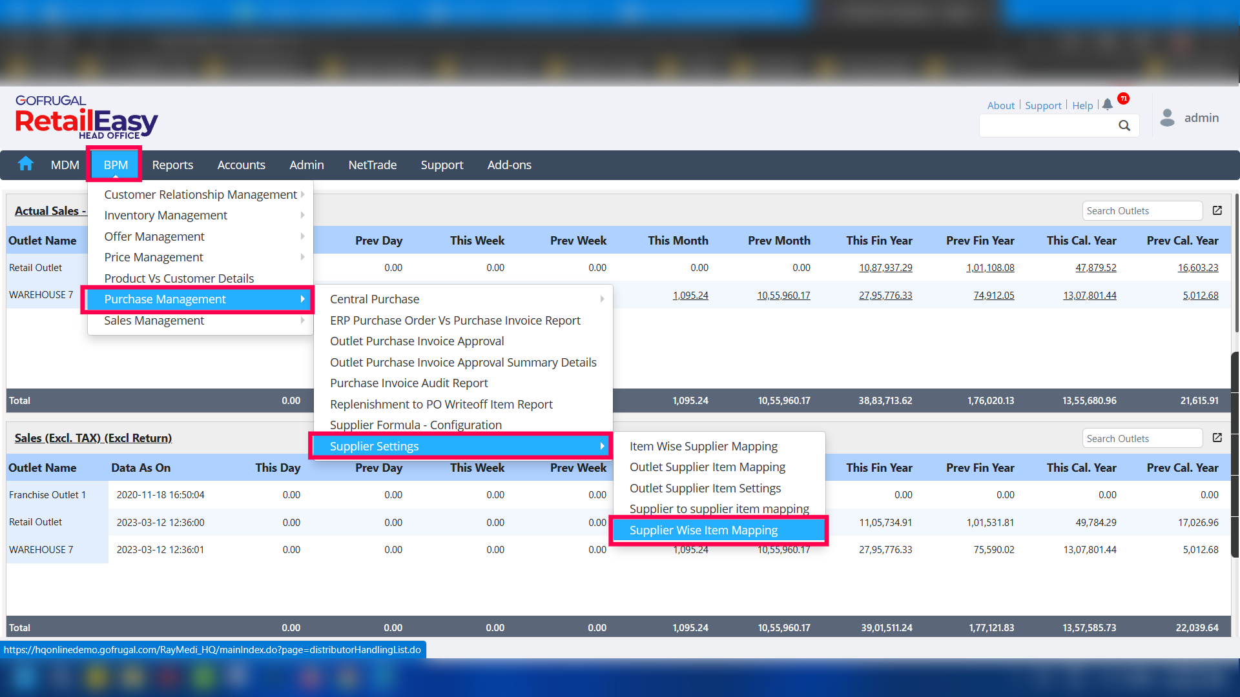Click the search magnifier icon
The width and height of the screenshot is (1240, 697).
[x=1124, y=126]
